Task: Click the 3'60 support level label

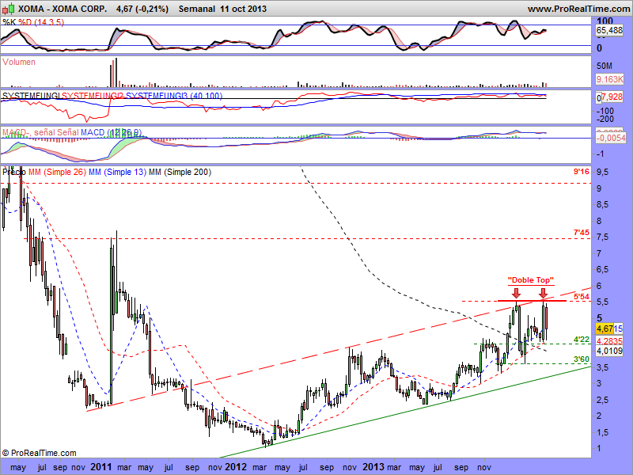Action: point(582,359)
